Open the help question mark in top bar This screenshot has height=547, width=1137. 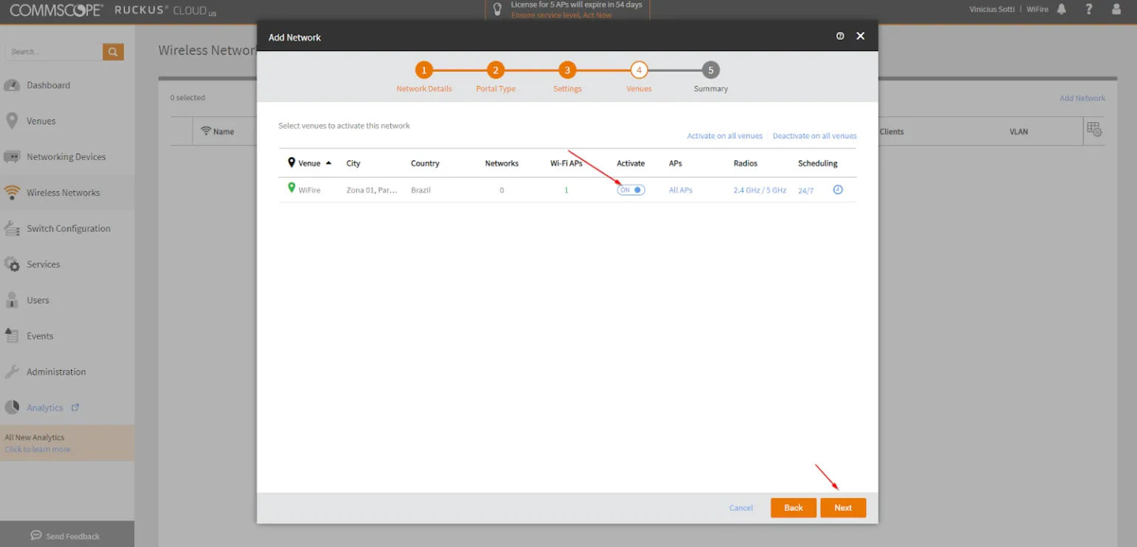[1089, 9]
